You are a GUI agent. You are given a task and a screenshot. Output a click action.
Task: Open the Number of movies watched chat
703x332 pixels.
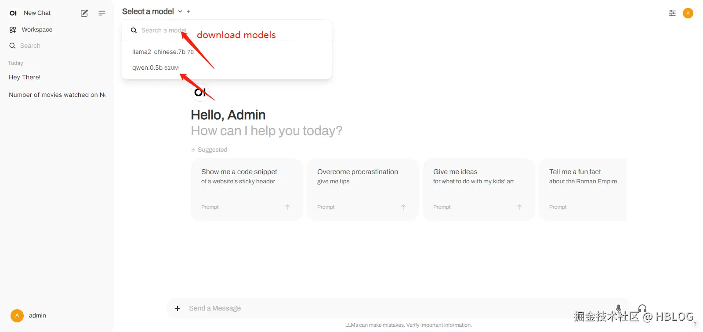click(x=57, y=95)
